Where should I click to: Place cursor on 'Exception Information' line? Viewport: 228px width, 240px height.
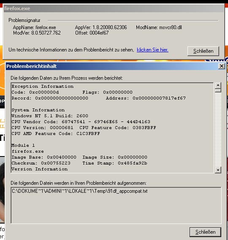click(x=43, y=86)
